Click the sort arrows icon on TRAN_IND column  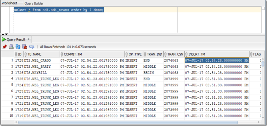pos(145,54)
